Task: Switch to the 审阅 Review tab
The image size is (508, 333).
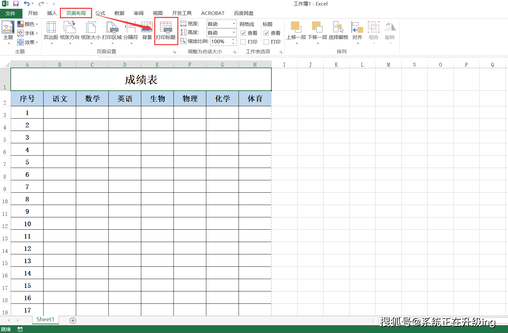Action: pos(139,13)
